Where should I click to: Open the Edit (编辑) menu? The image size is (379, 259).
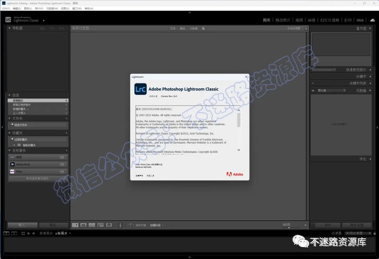pyautogui.click(x=17, y=8)
